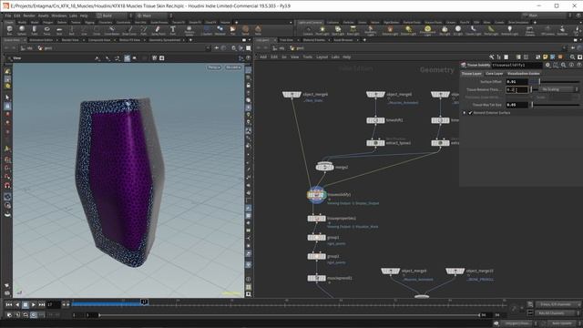Viewport: 583px width, 328px height.
Task: Click the Surface Offset value field
Action: pyautogui.click(x=517, y=81)
